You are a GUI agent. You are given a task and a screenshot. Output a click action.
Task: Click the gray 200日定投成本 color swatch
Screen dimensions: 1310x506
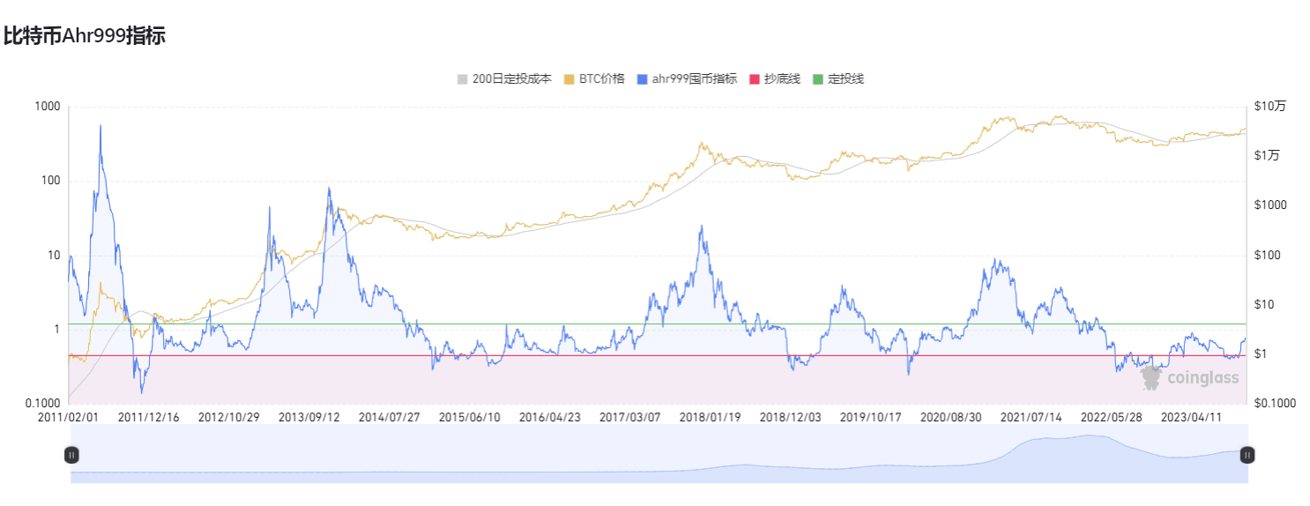463,79
